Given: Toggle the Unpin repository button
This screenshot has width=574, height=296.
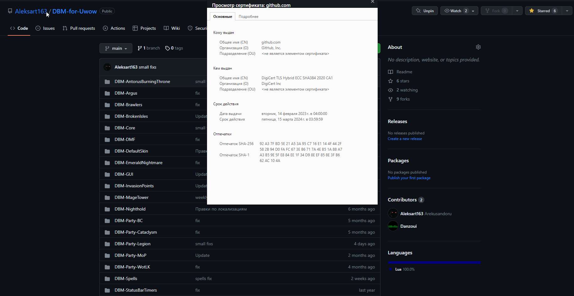Looking at the screenshot, I should coord(425,11).
